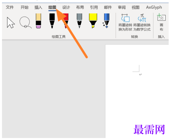Select the blue Action Pen
171x140 pixels.
[x=106, y=21]
